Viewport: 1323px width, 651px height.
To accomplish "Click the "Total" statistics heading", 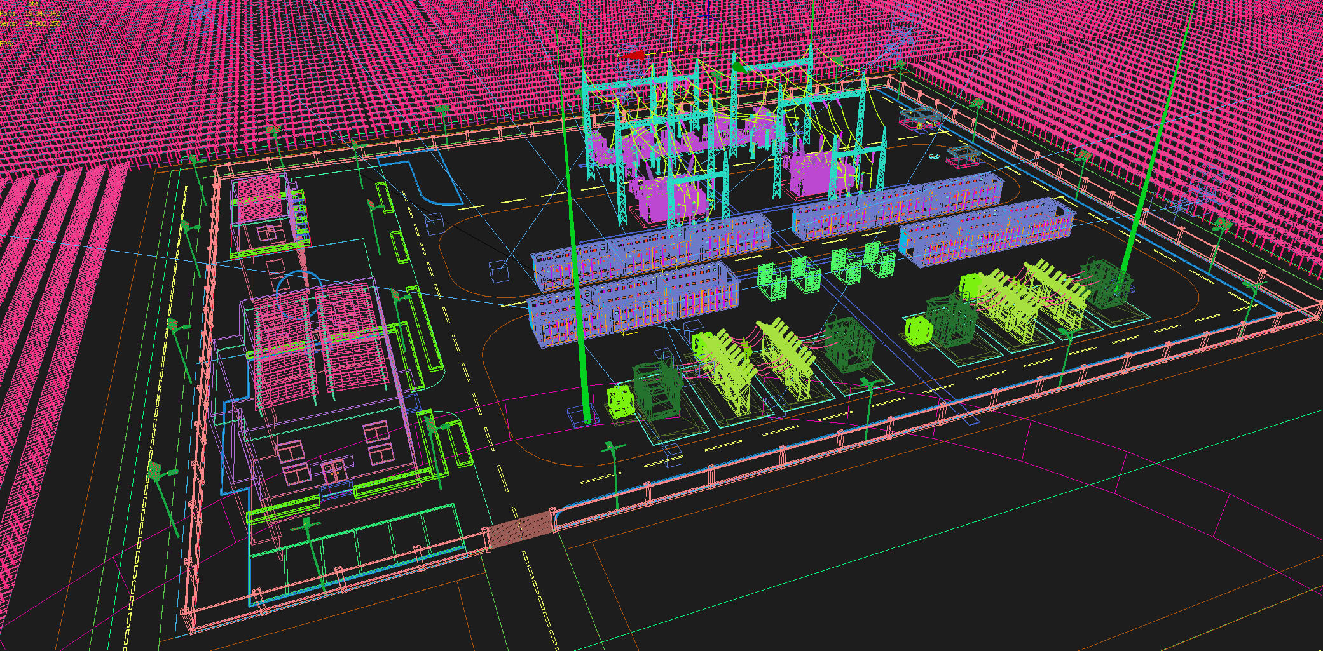I will pos(32,3).
